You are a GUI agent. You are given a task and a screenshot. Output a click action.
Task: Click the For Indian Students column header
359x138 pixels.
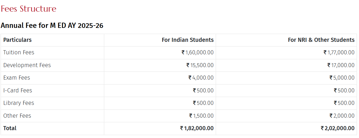(188, 40)
